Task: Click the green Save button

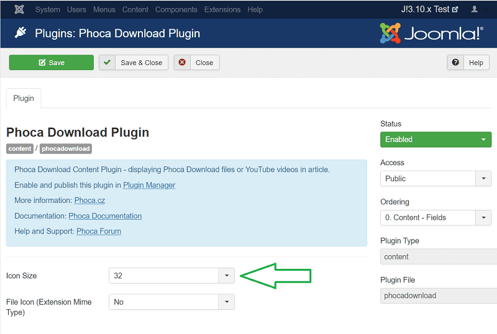Action: click(51, 63)
